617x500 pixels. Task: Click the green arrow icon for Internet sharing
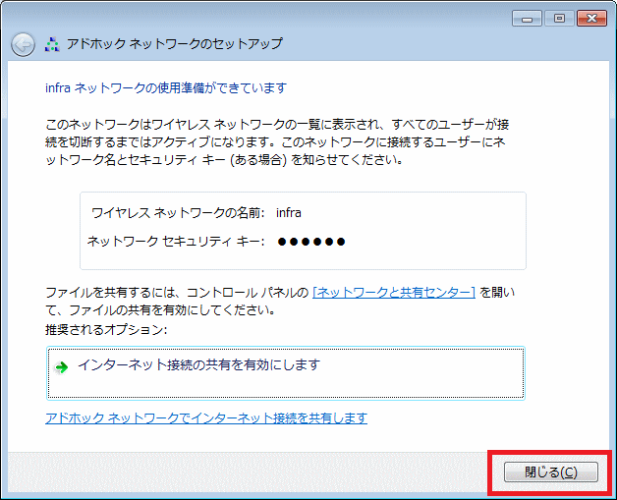pyautogui.click(x=61, y=367)
